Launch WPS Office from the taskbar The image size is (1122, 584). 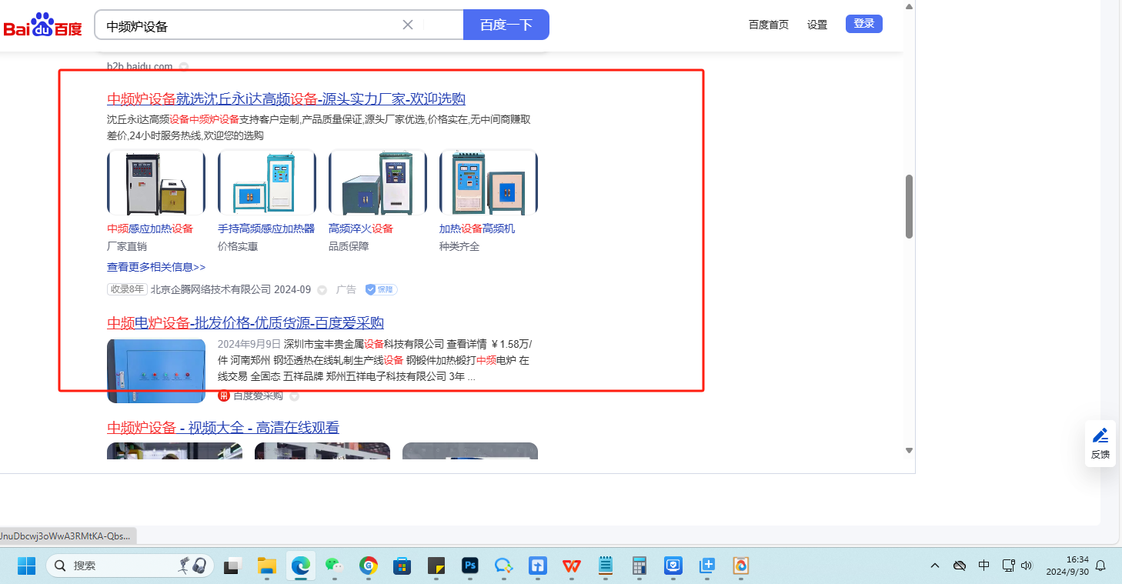pos(572,566)
